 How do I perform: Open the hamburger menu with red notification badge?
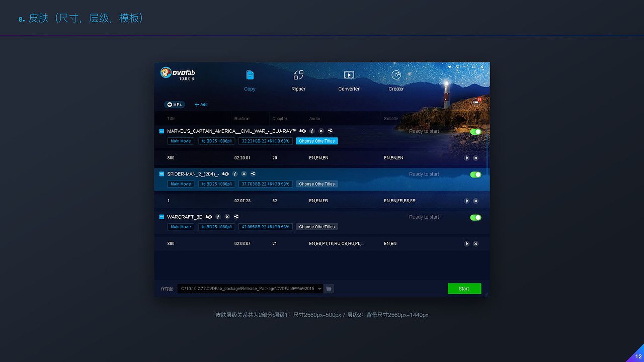click(x=475, y=102)
